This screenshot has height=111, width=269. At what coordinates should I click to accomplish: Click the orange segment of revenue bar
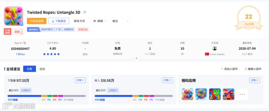pyautogui.click(x=135, y=96)
